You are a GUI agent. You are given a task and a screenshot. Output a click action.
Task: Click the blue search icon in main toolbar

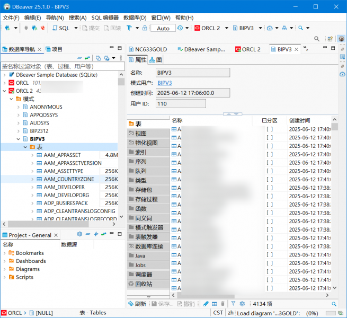300,28
